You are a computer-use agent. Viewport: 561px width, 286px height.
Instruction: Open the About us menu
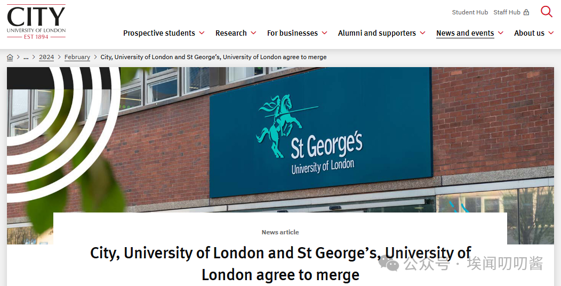pos(529,33)
